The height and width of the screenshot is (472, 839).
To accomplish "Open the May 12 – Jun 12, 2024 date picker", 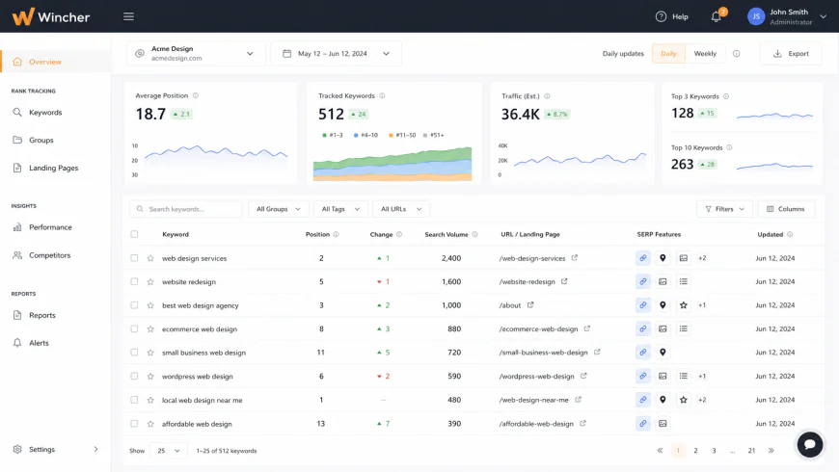I will pos(336,53).
